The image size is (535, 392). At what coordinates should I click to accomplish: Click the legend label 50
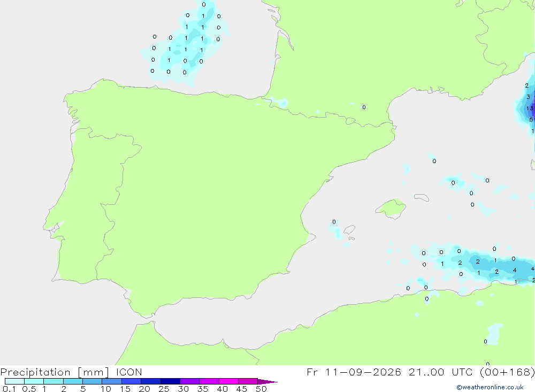[x=261, y=389]
